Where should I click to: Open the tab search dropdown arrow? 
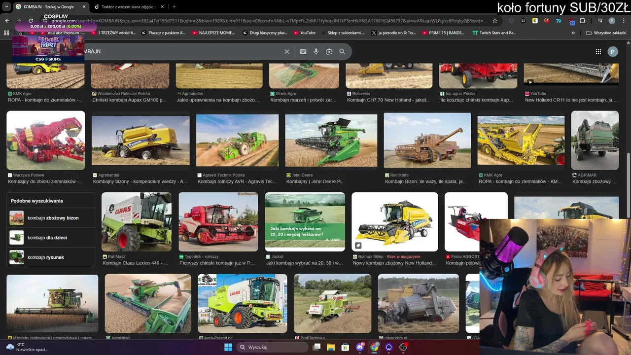pos(6,7)
